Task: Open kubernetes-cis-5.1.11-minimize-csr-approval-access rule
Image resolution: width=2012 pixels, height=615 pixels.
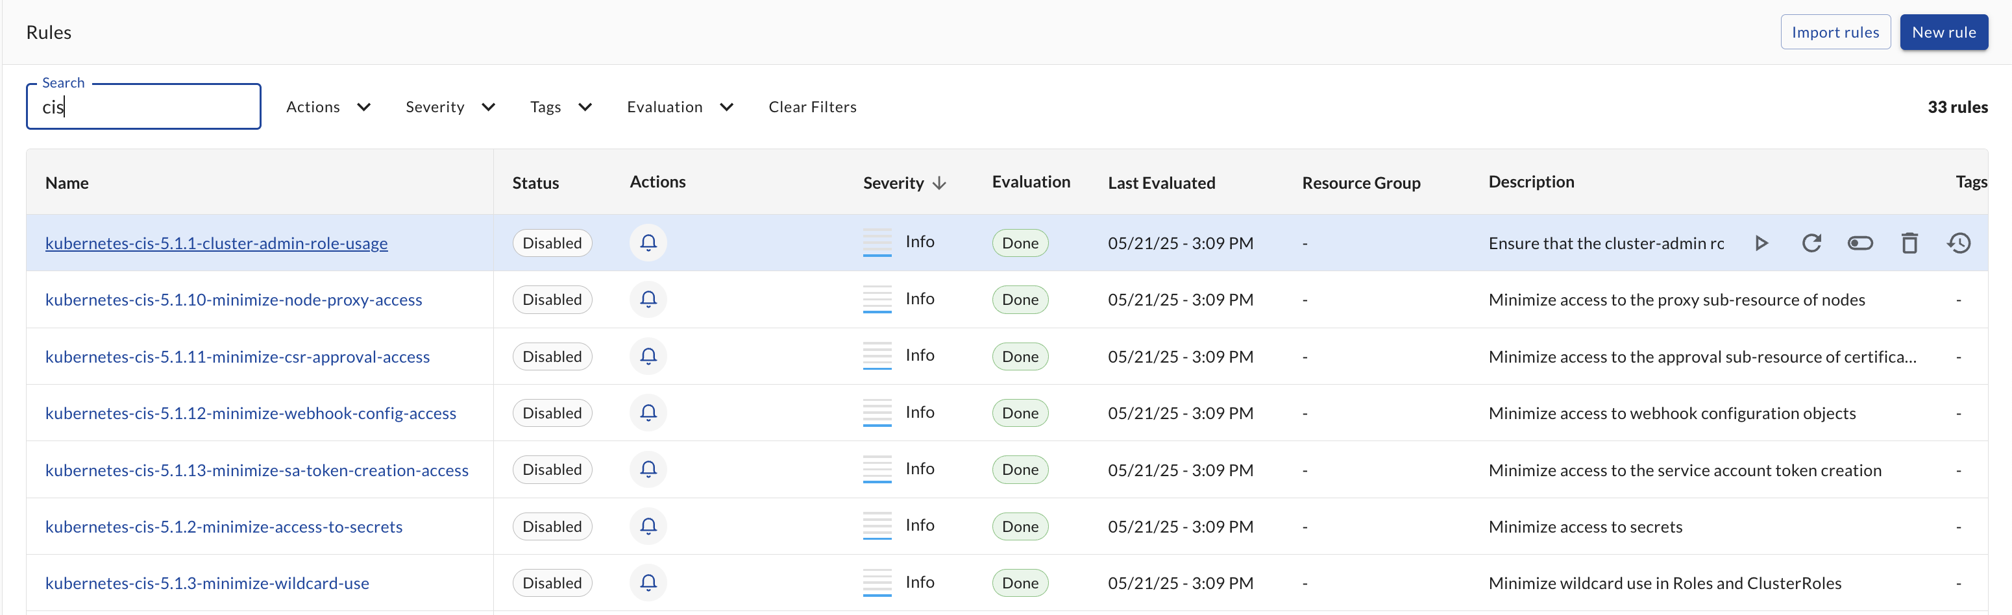Action: [x=238, y=356]
